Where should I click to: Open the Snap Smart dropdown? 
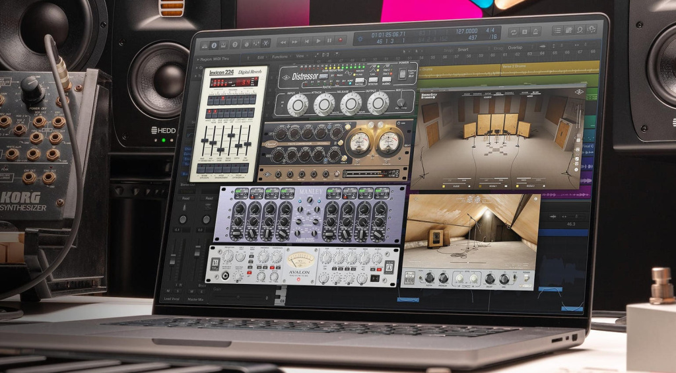(463, 49)
